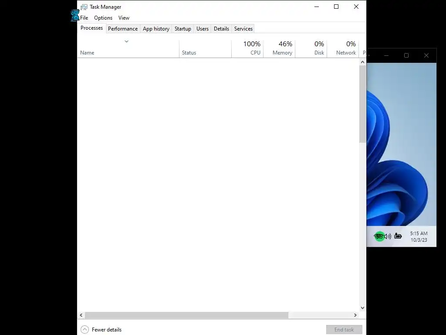The height and width of the screenshot is (335, 446).
Task: Switch to the Performance tab
Action: pyautogui.click(x=123, y=29)
